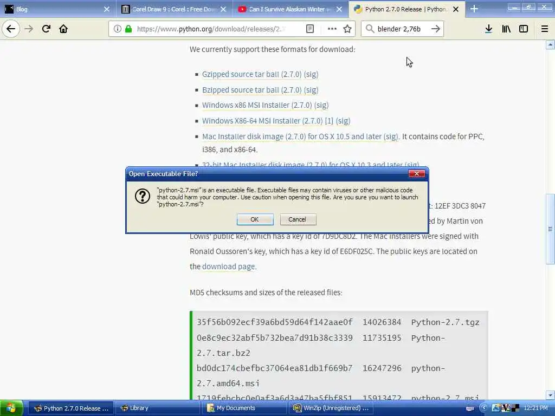555x416 pixels.
Task: Go to the browser Home page
Action: pyautogui.click(x=63, y=29)
